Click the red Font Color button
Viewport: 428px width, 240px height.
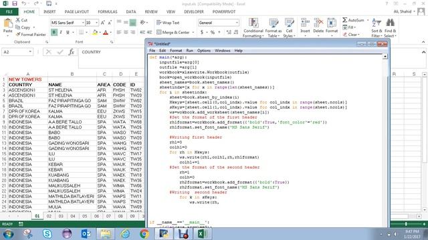click(x=106, y=33)
